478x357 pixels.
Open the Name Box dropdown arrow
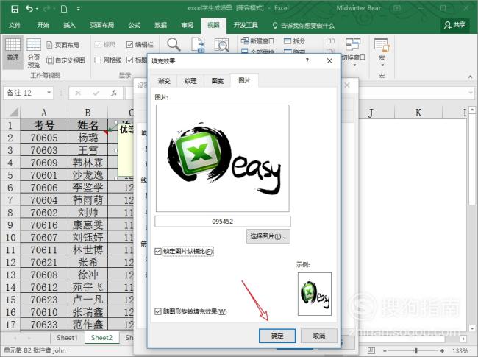(49, 93)
